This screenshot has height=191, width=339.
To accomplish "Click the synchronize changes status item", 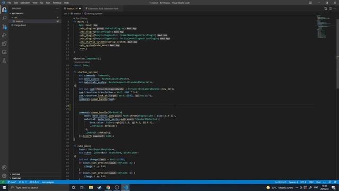I will click(x=22, y=182).
